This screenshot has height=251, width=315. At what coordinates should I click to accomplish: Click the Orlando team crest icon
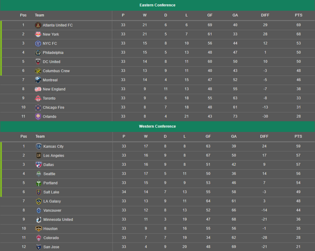click(x=38, y=117)
